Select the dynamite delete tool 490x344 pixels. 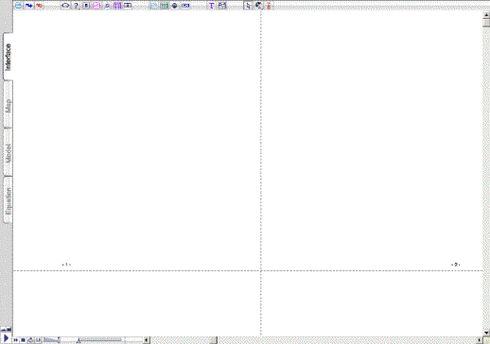269,6
